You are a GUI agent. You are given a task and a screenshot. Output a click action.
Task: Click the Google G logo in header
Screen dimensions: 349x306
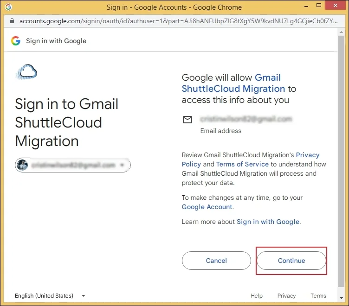[x=16, y=41]
